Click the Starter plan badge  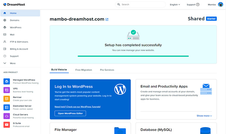click(211, 19)
